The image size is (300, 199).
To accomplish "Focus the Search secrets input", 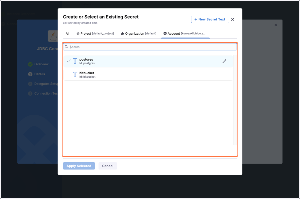I will (150, 47).
